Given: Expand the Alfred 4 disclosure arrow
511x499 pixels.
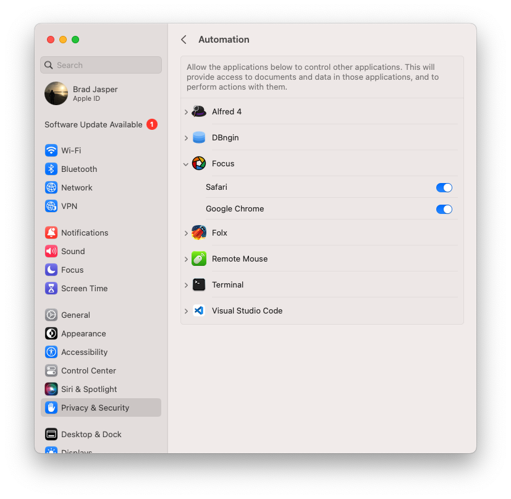Looking at the screenshot, I should pyautogui.click(x=186, y=112).
